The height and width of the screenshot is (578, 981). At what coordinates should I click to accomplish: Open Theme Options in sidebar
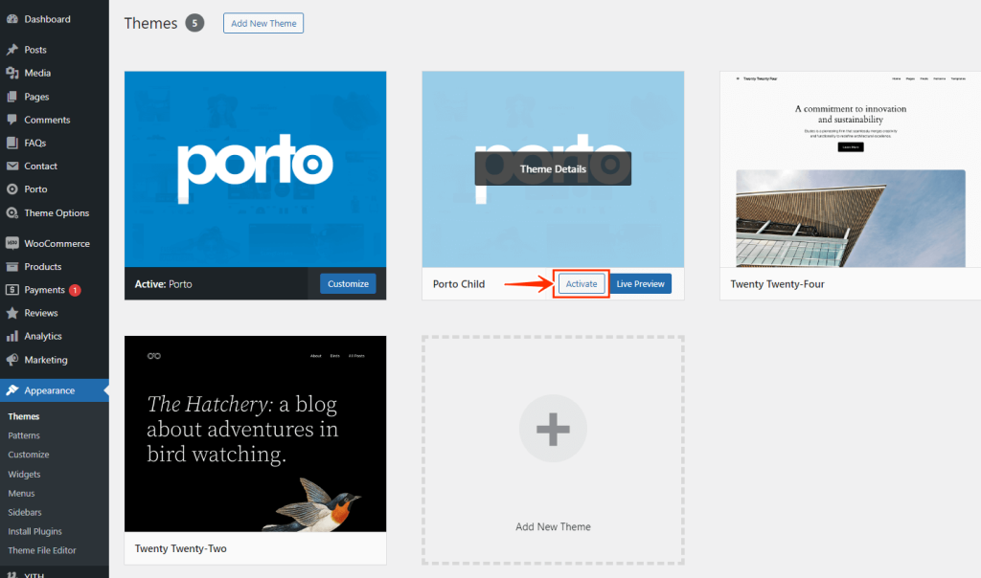[x=55, y=213]
